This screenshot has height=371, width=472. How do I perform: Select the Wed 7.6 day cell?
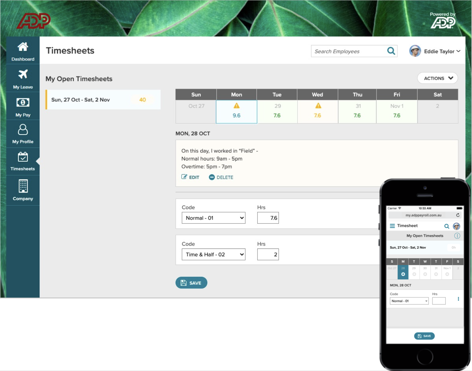tap(318, 112)
